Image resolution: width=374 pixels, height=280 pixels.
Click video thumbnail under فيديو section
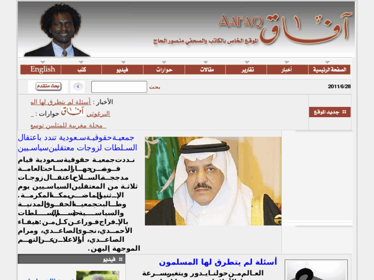[x=98, y=275]
